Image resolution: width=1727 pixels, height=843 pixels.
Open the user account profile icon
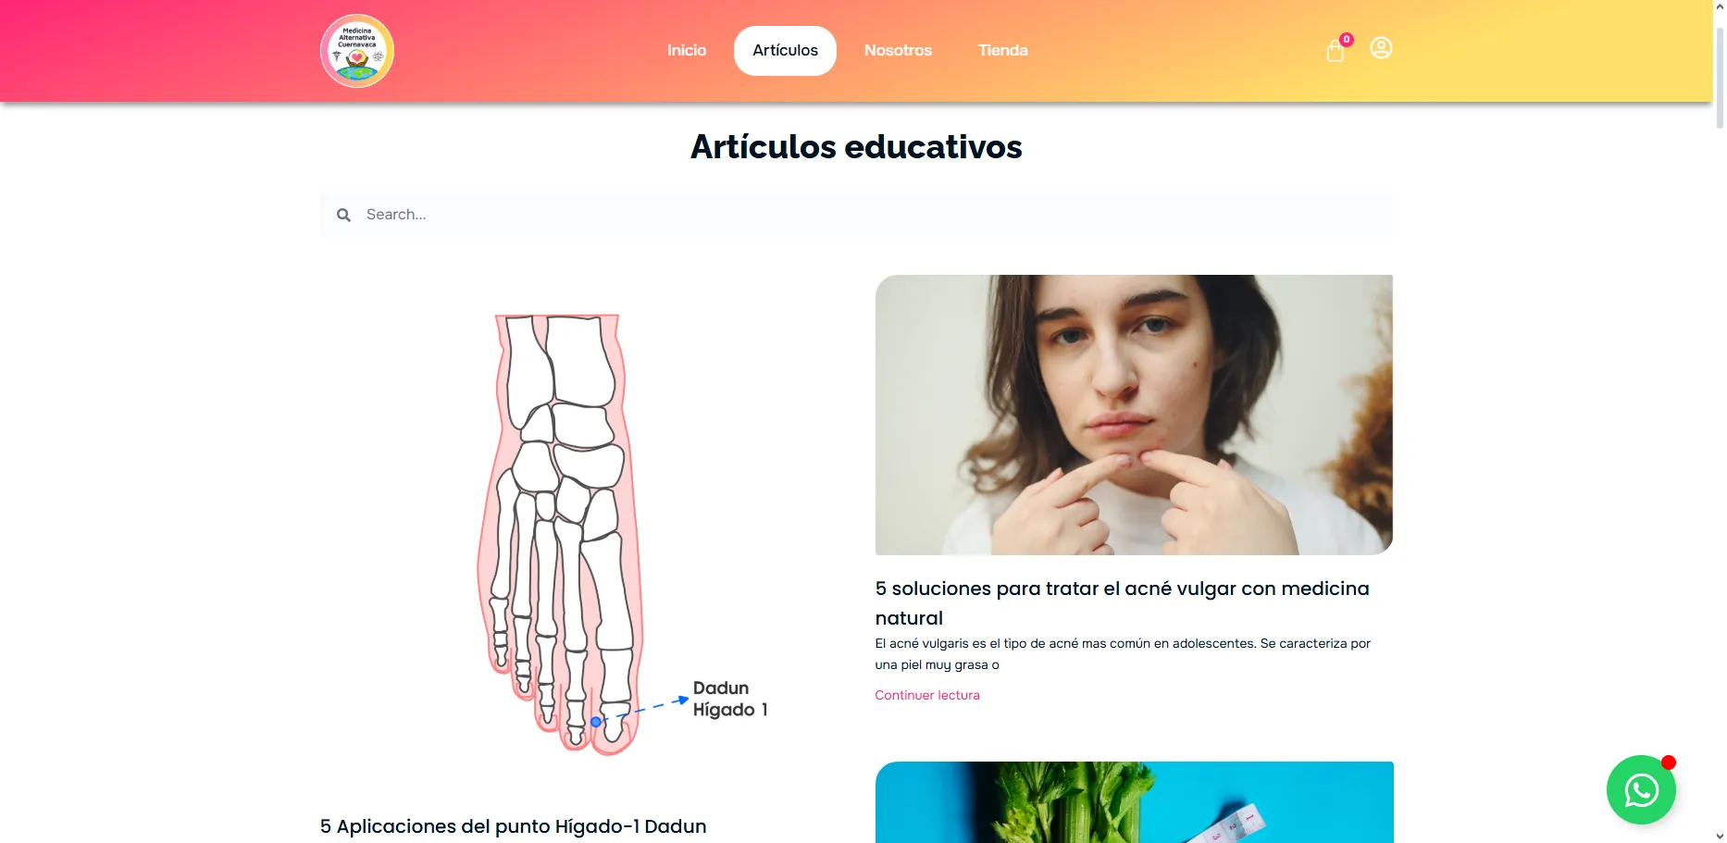pos(1381,48)
